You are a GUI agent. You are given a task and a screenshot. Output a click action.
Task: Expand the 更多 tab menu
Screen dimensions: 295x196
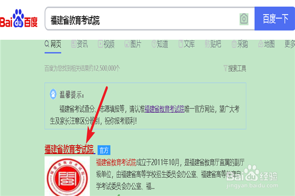pyautogui.click(x=290, y=44)
